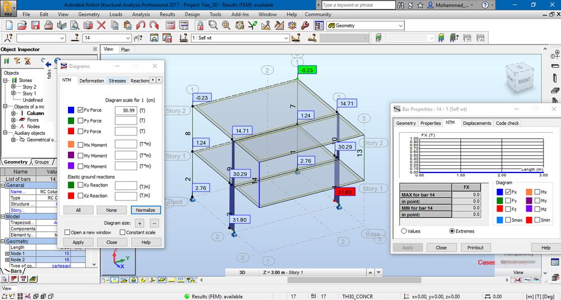
Task: Click the Printout button
Action: (475, 247)
